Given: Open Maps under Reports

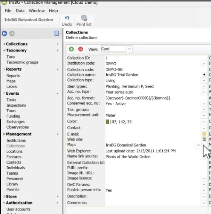Looking at the screenshot, I should point(11,81).
